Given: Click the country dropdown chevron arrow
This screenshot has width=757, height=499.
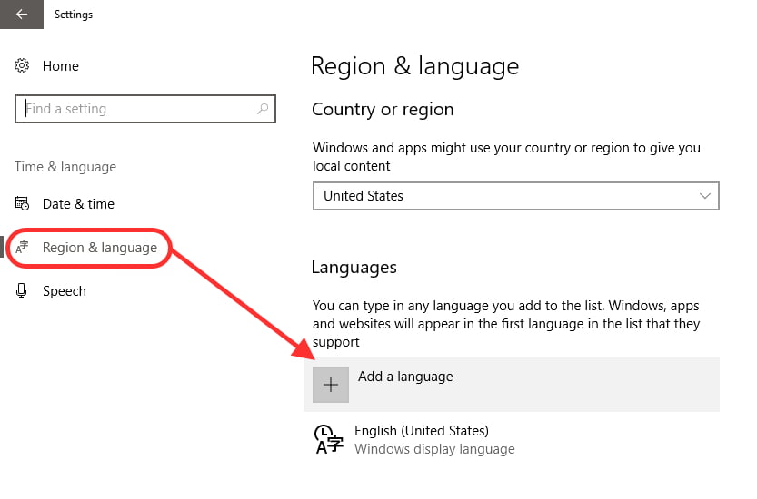Looking at the screenshot, I should click(x=705, y=196).
